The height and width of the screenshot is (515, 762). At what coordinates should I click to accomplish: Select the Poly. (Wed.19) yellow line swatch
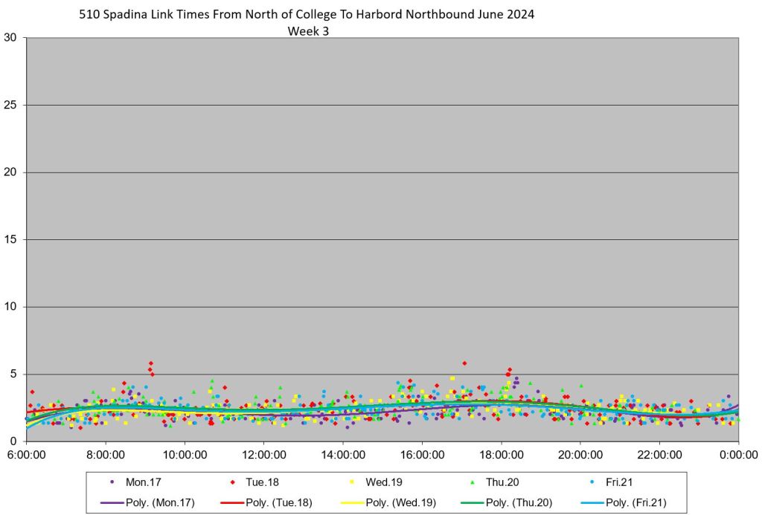351,503
